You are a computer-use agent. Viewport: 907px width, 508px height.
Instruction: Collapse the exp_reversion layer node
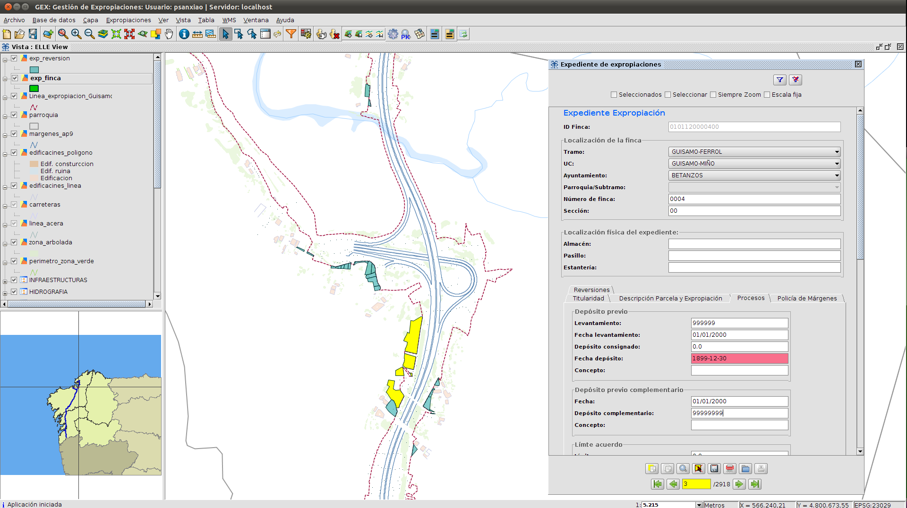click(5, 60)
